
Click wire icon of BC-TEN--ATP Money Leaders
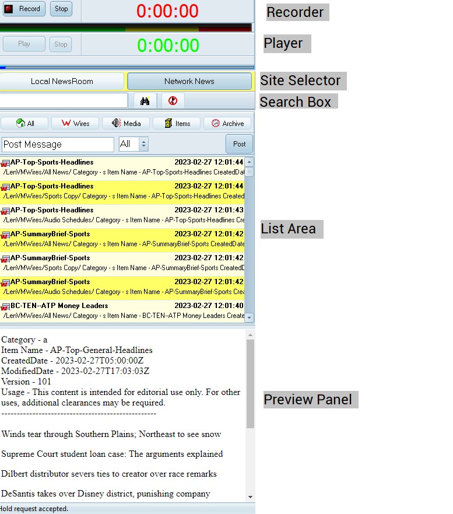[x=5, y=307]
